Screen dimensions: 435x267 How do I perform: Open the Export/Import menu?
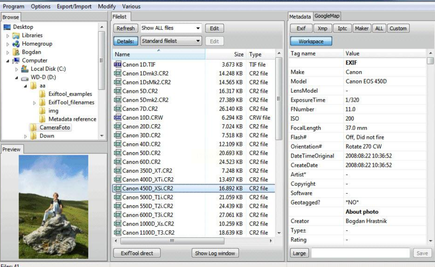tap(74, 6)
